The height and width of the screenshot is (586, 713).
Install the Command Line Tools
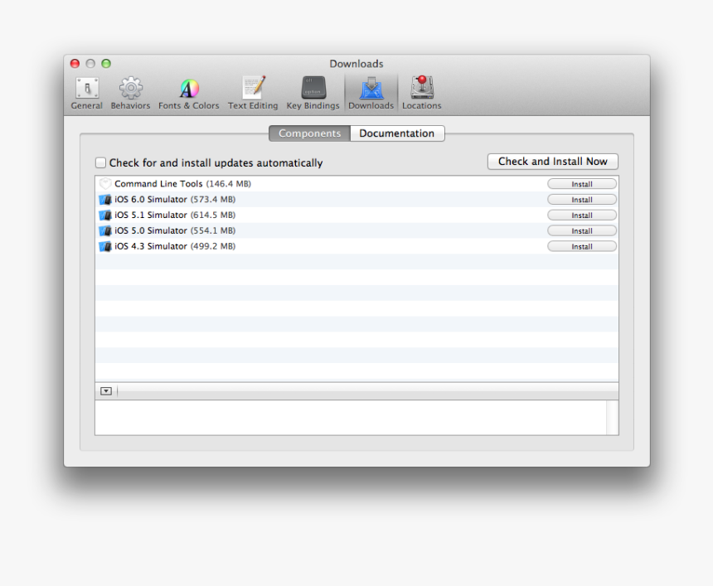pyautogui.click(x=581, y=183)
